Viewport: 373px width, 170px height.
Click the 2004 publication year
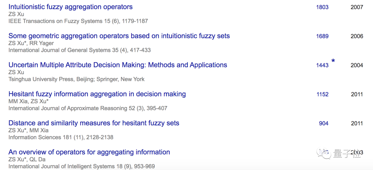[357, 65]
